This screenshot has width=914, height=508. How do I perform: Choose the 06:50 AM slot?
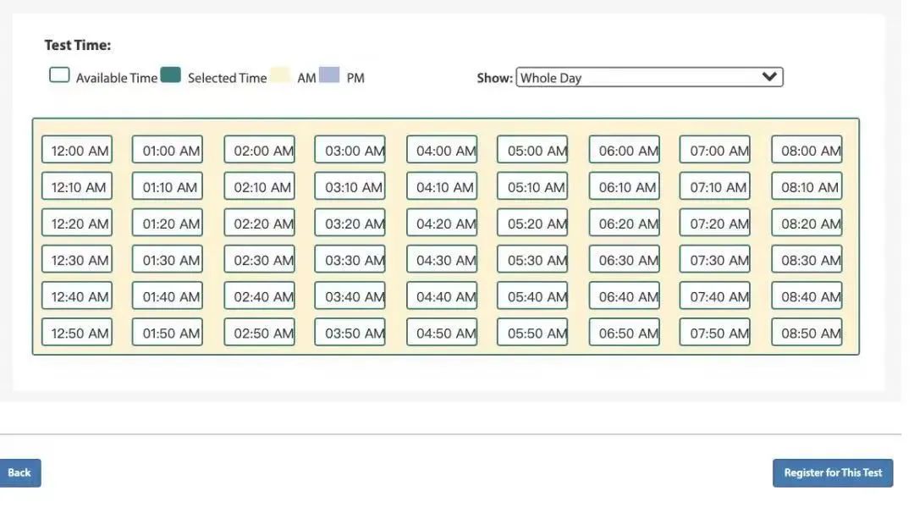pyautogui.click(x=625, y=333)
